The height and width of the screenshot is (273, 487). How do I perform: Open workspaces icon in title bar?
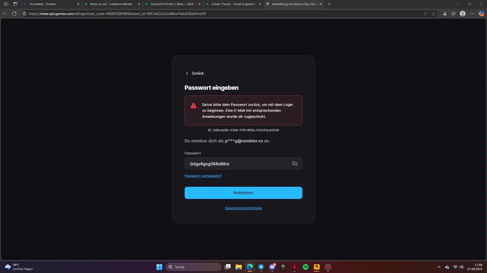6,4
